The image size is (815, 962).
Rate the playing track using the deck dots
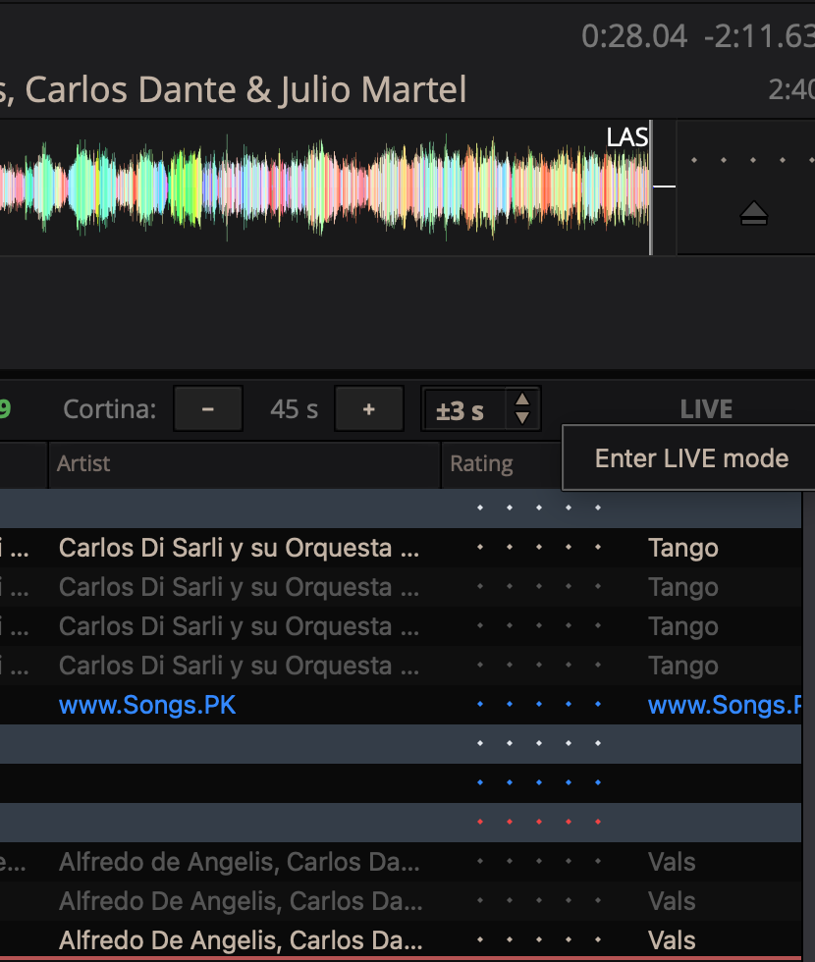[752, 160]
